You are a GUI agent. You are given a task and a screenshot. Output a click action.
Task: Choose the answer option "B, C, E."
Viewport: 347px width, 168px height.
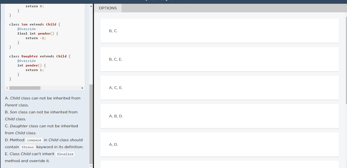click(x=219, y=59)
